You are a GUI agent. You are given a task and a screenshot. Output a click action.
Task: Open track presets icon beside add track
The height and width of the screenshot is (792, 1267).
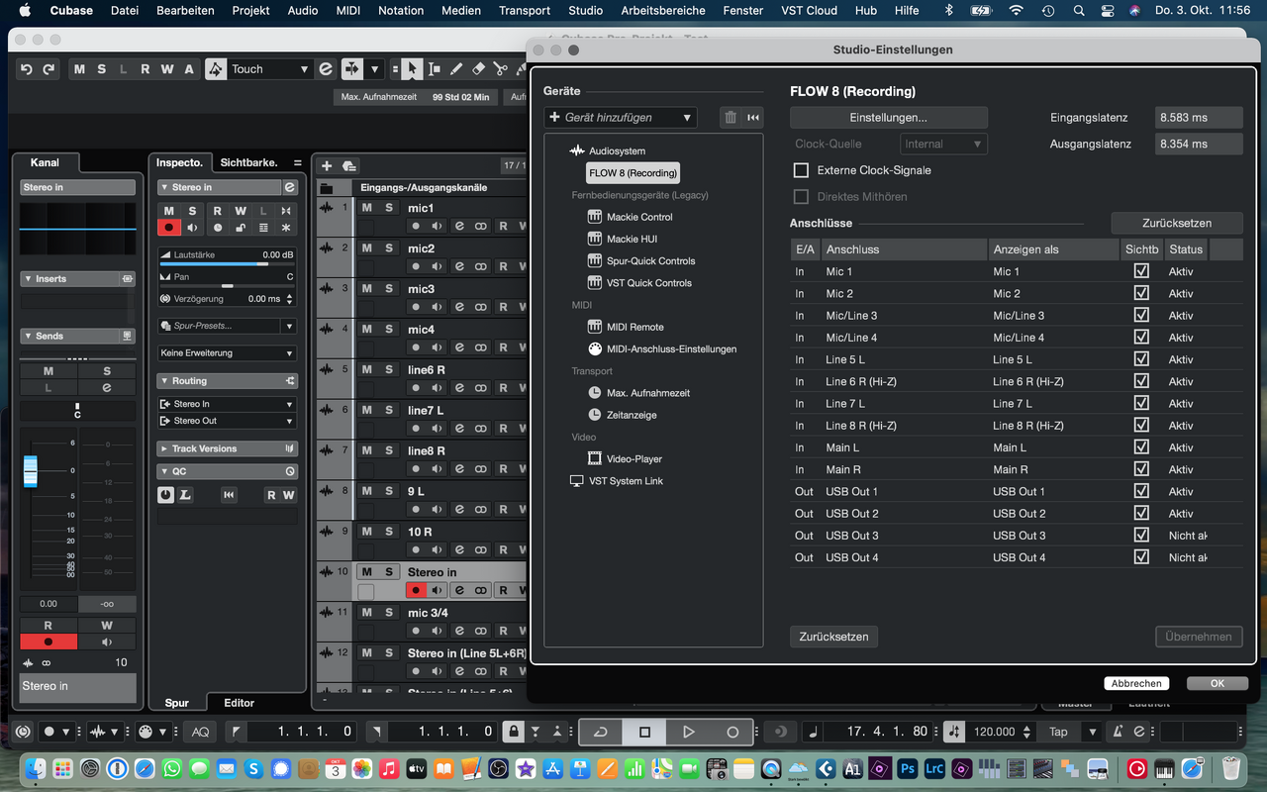tap(348, 165)
